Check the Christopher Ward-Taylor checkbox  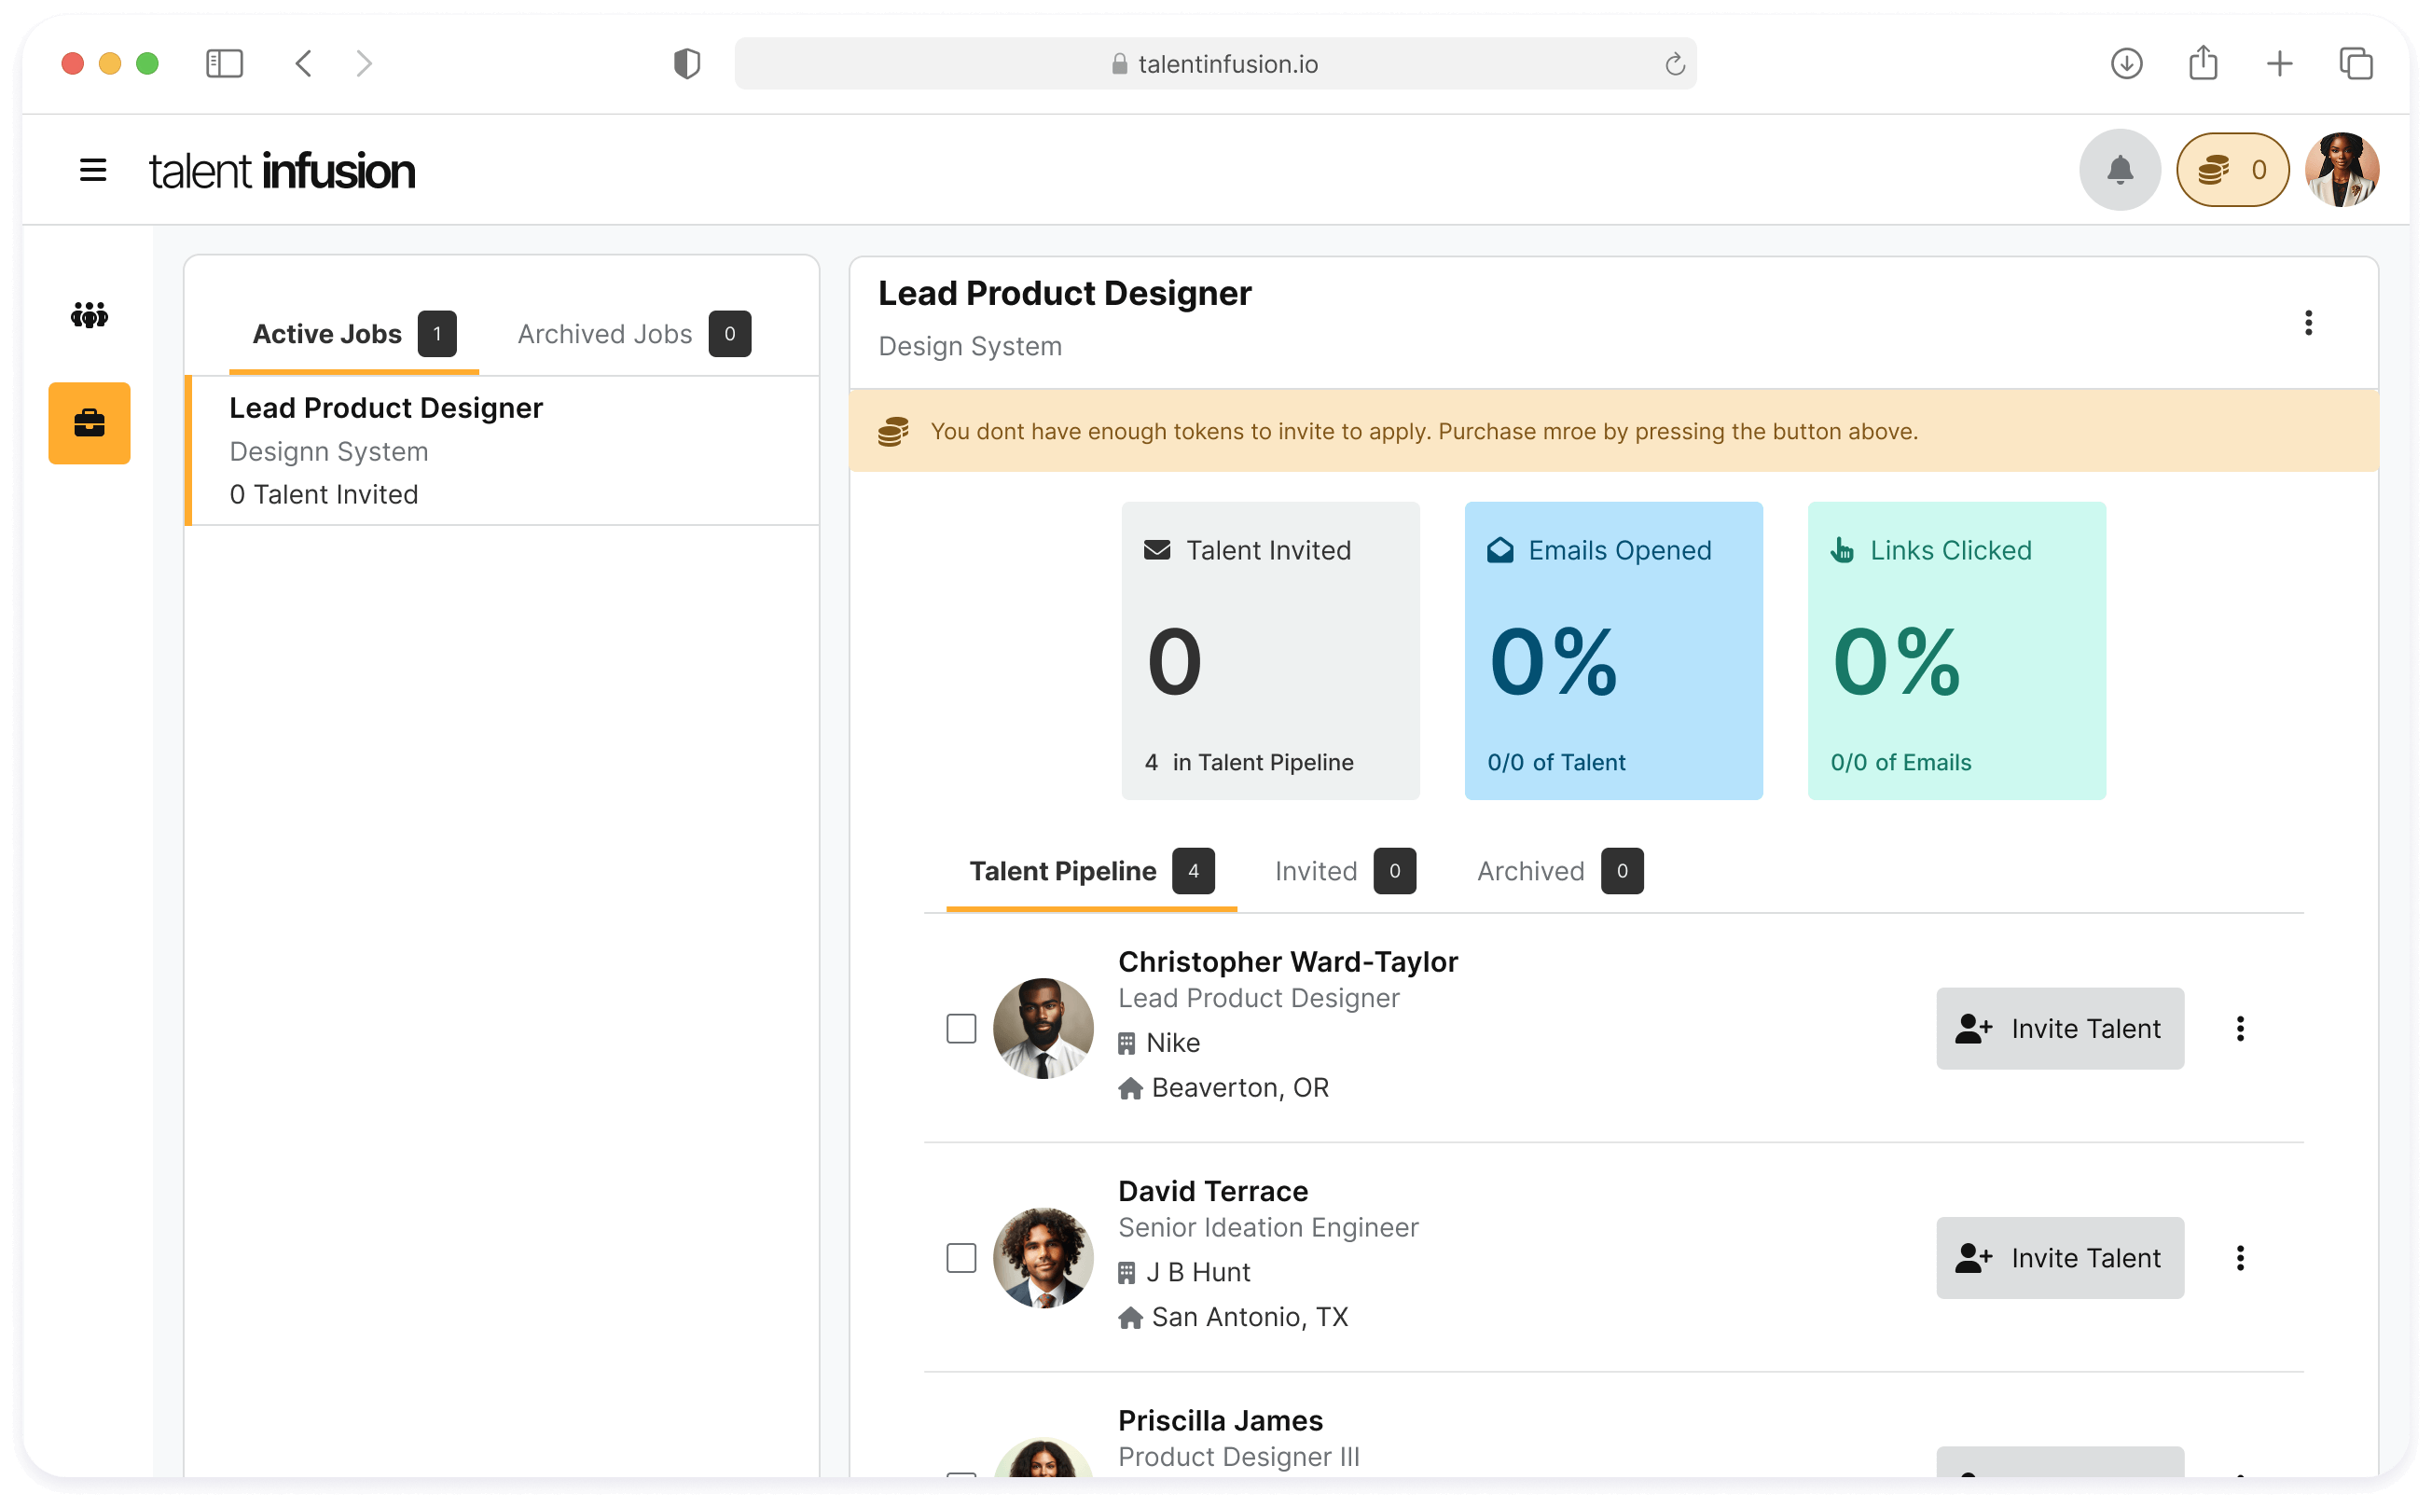960,1029
